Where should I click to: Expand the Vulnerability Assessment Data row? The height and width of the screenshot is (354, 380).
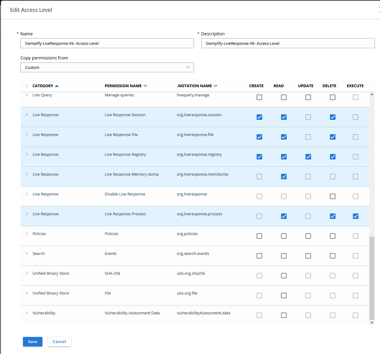[27, 313]
